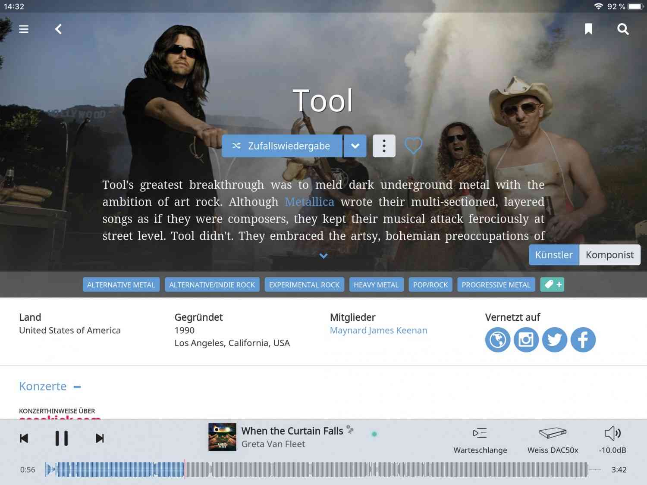This screenshot has height=485, width=647.
Task: Select the ALTERNATIVE METAL genre tag
Action: [121, 285]
